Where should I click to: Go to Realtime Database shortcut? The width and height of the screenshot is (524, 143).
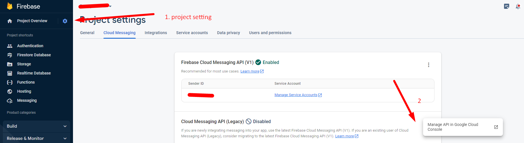coord(34,73)
